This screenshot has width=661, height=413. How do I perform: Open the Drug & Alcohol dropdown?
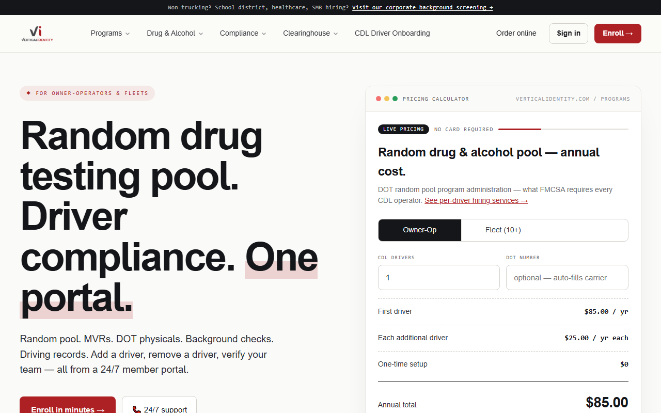pyautogui.click(x=175, y=34)
